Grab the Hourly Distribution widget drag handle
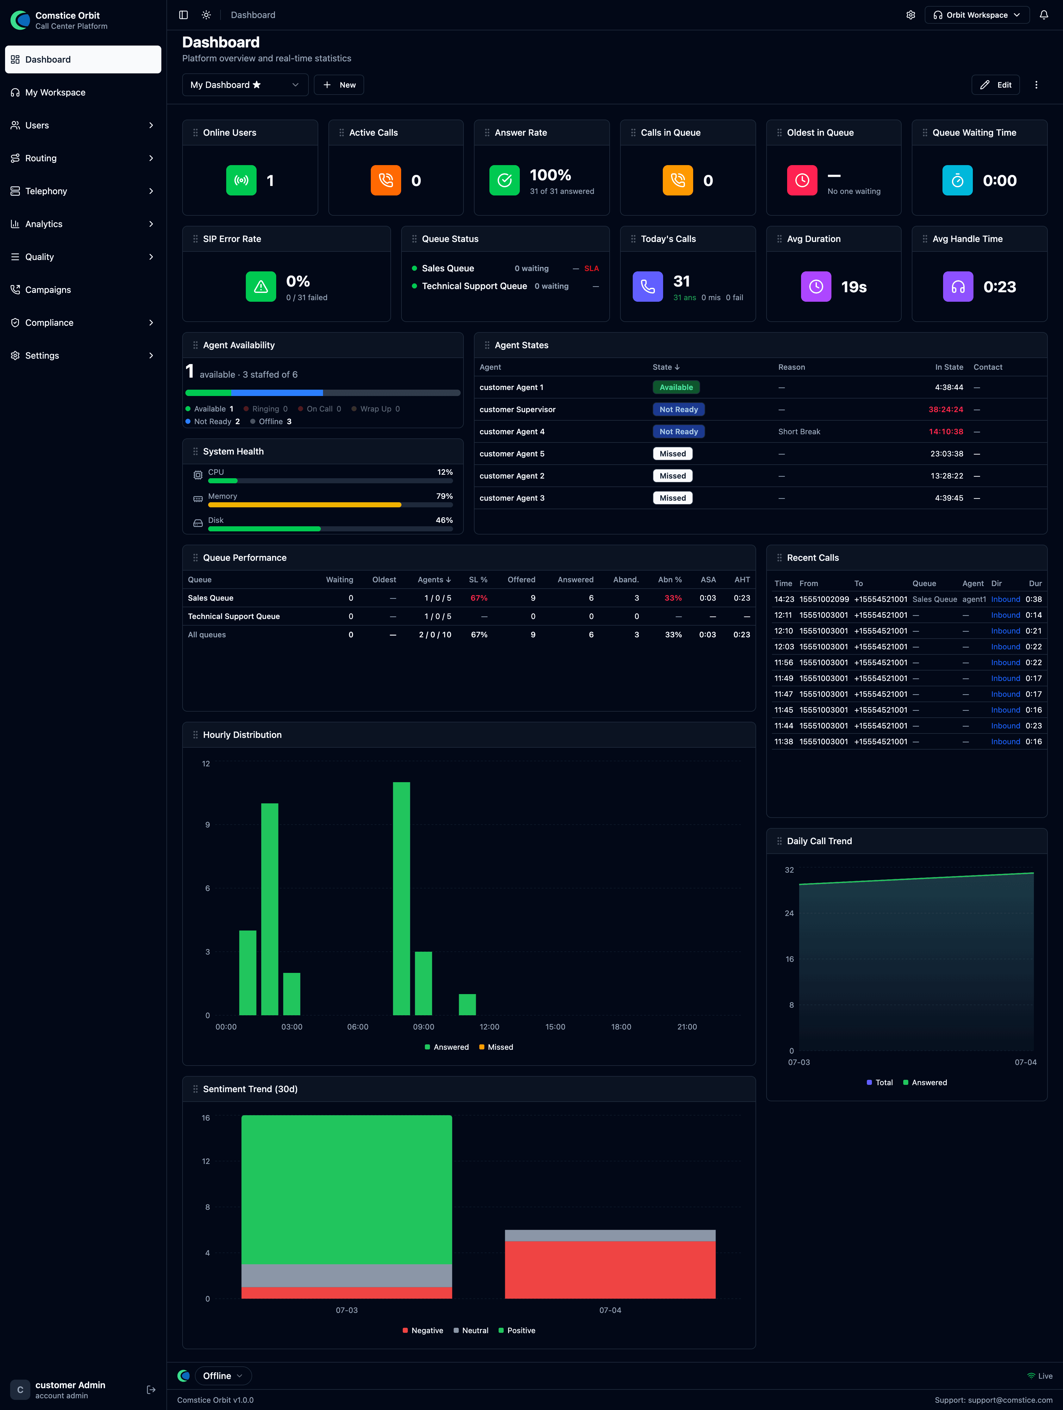This screenshot has height=1410, width=1063. (x=195, y=735)
